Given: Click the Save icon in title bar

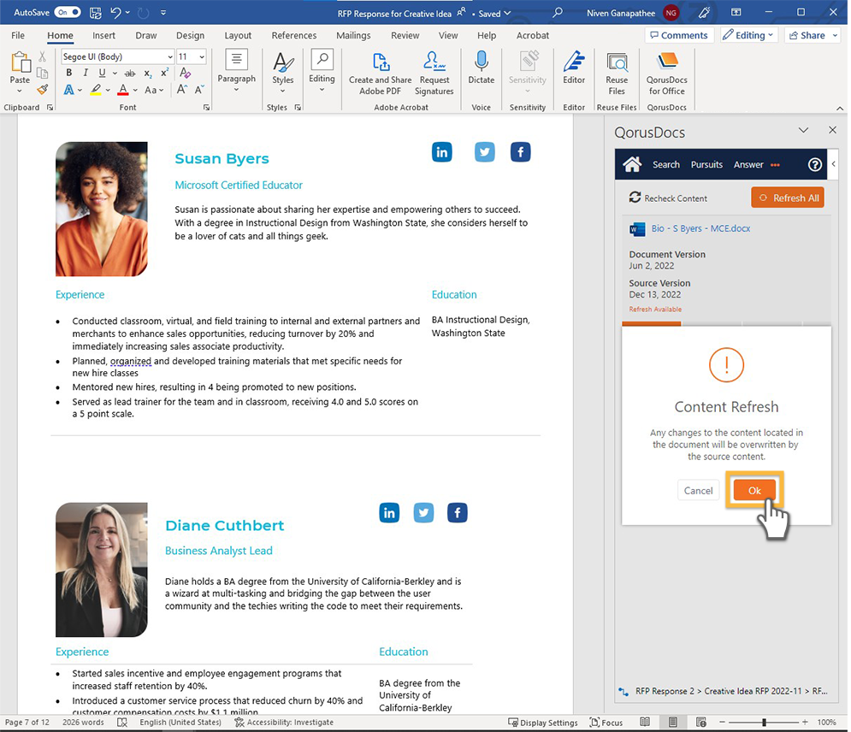Looking at the screenshot, I should [96, 13].
